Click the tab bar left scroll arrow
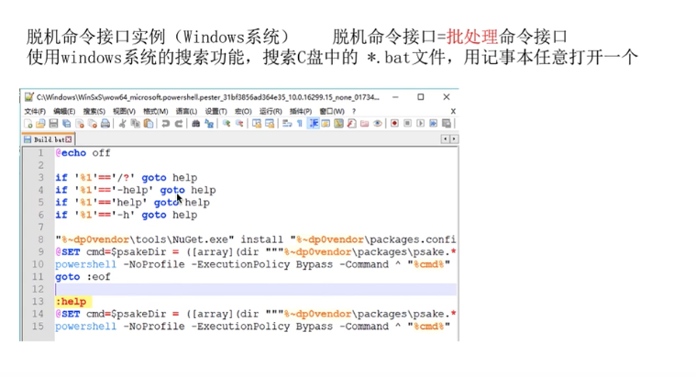 pos(446,139)
